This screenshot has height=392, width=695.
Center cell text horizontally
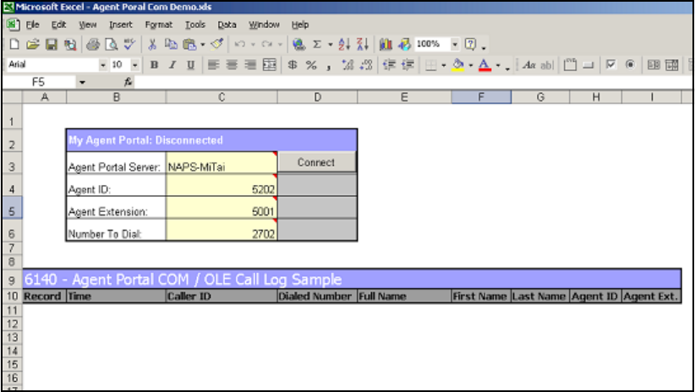click(232, 65)
